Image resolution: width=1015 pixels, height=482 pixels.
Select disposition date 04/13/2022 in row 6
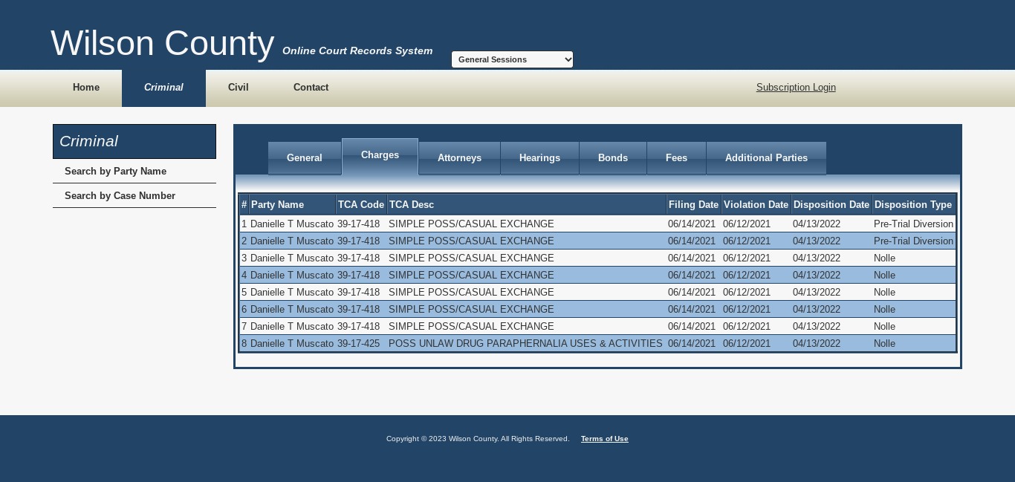pos(817,310)
